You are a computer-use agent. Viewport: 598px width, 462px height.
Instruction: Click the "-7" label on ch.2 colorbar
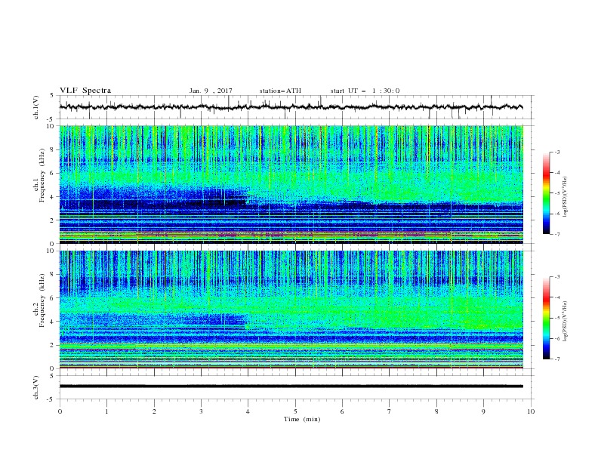coord(556,359)
